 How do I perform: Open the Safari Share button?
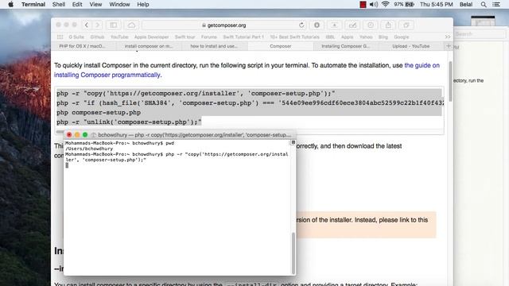point(388,25)
